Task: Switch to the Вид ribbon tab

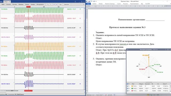Action: point(142,4)
